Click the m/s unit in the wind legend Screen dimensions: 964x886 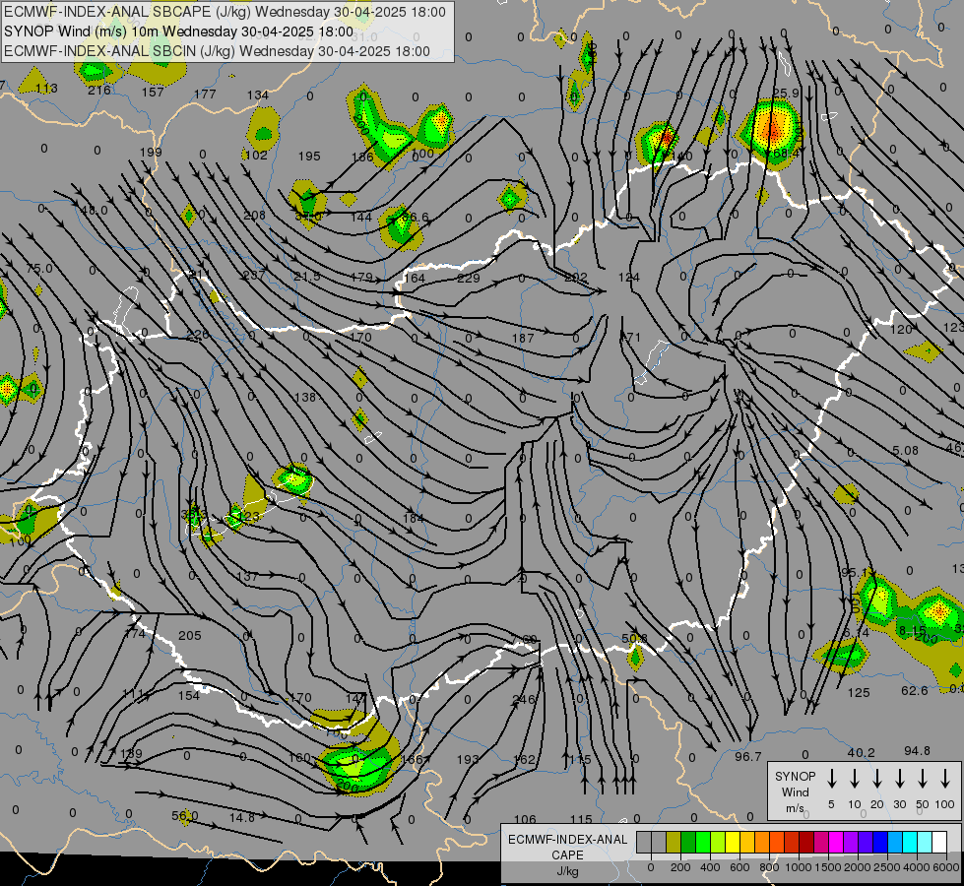pyautogui.click(x=795, y=808)
